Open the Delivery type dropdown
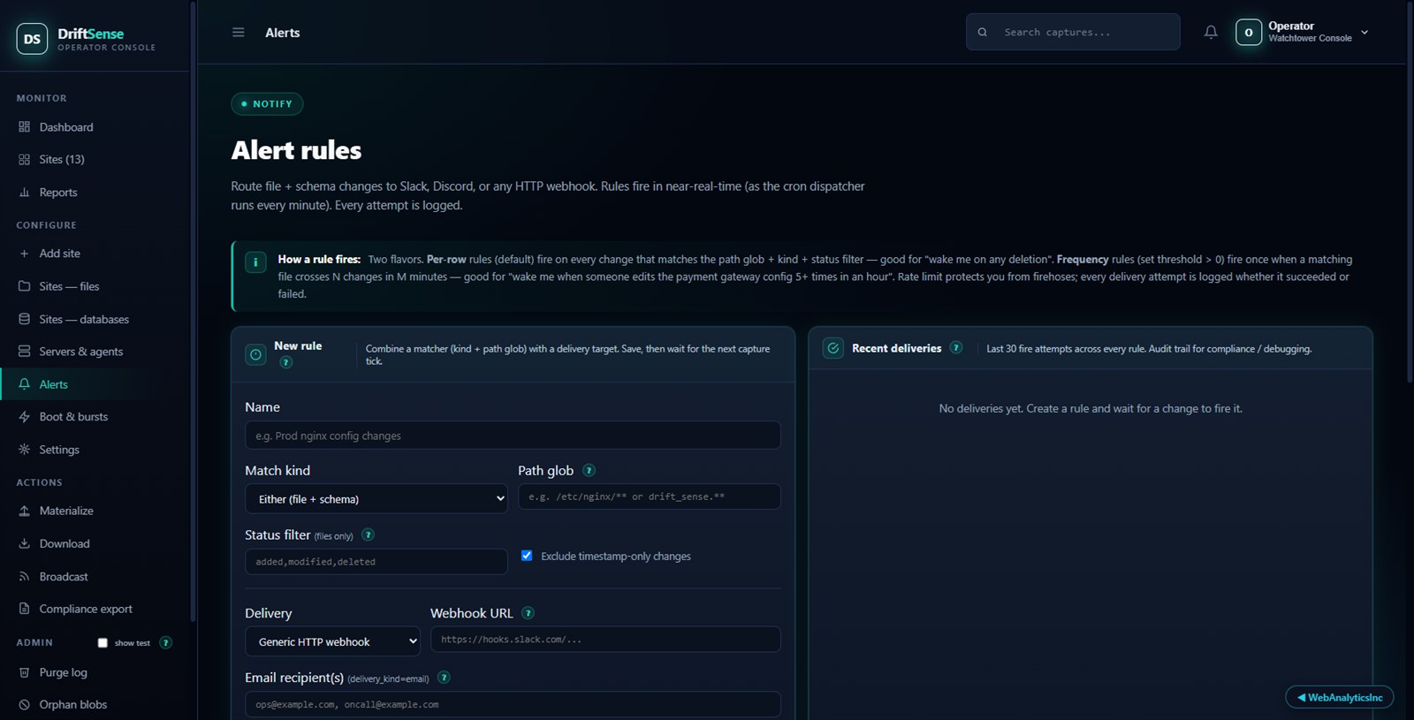Image resolution: width=1414 pixels, height=720 pixels. pos(332,641)
